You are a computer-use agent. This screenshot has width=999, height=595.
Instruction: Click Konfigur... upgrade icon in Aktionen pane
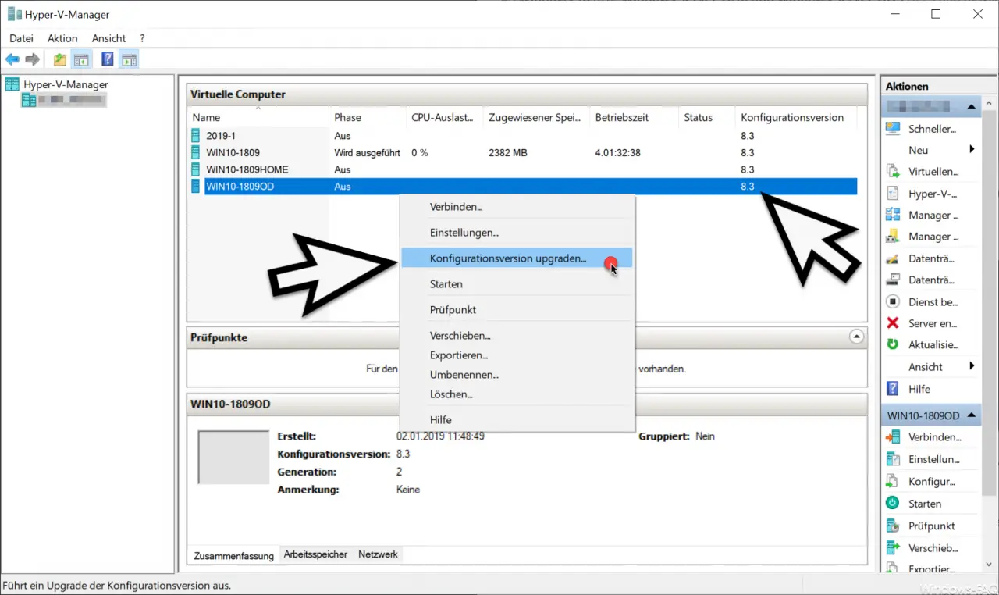point(893,482)
